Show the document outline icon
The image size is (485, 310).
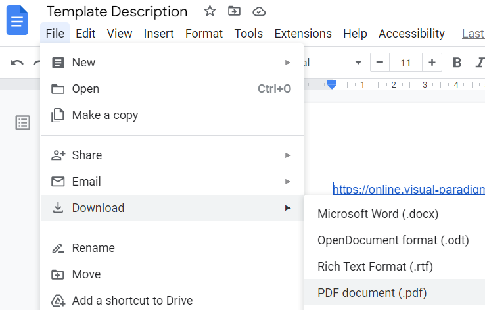point(23,122)
